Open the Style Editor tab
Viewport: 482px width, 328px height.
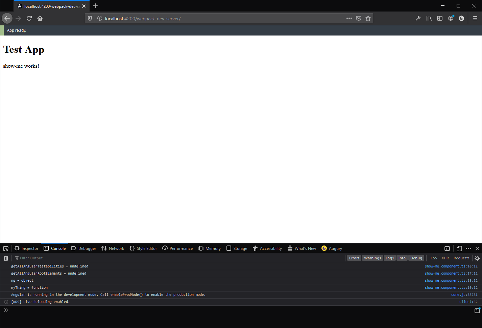143,249
